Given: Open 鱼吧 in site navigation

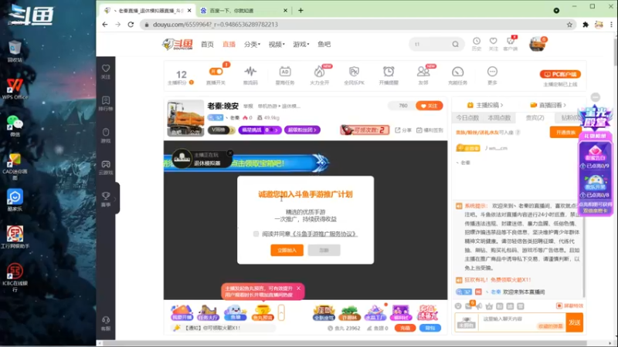Looking at the screenshot, I should pos(324,45).
